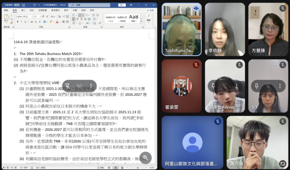Expand the multilevel list dropdown
Viewport: 290px width, 170px height.
[89, 15]
